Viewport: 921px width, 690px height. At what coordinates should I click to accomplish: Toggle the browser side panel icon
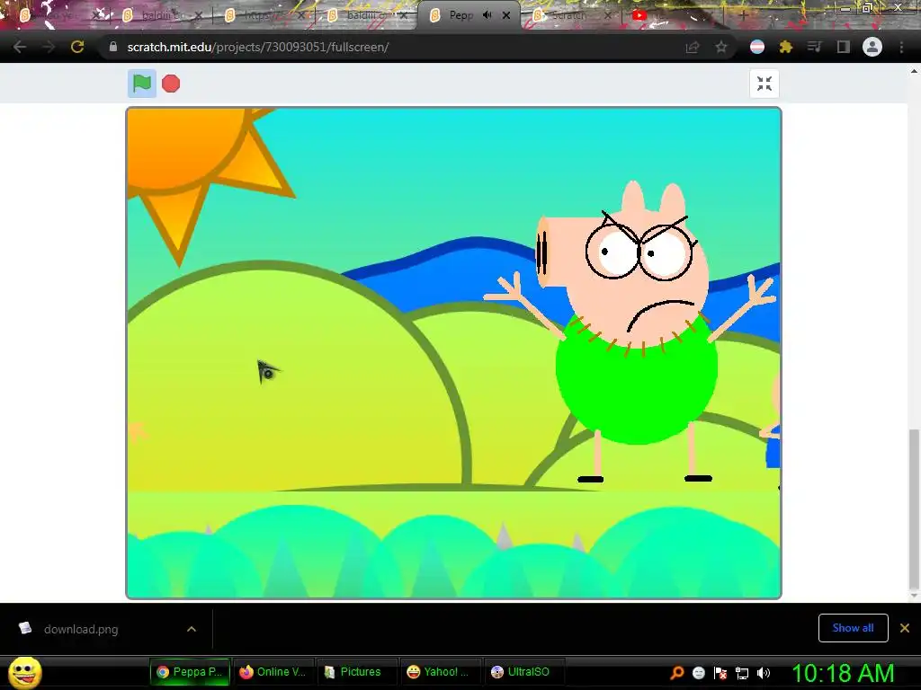coord(843,47)
